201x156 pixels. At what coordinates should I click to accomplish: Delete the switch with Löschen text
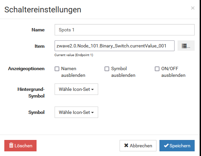click(23, 146)
